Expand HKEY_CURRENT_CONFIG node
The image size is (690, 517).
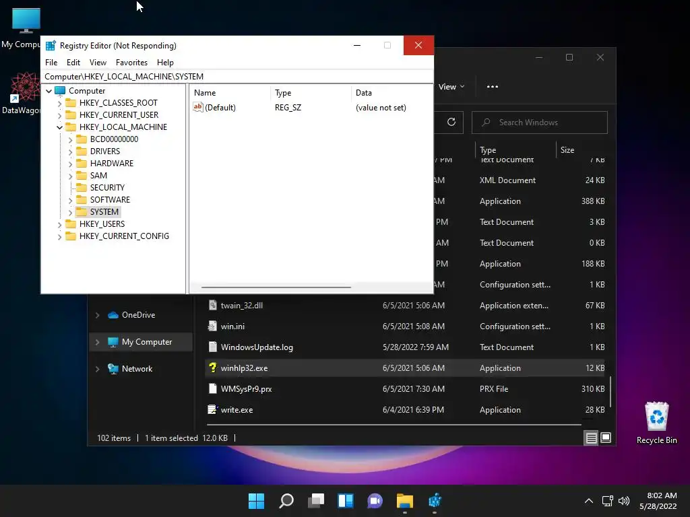click(59, 236)
